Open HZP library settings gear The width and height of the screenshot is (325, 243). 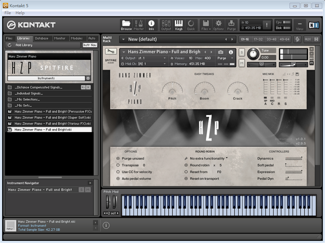click(88, 78)
